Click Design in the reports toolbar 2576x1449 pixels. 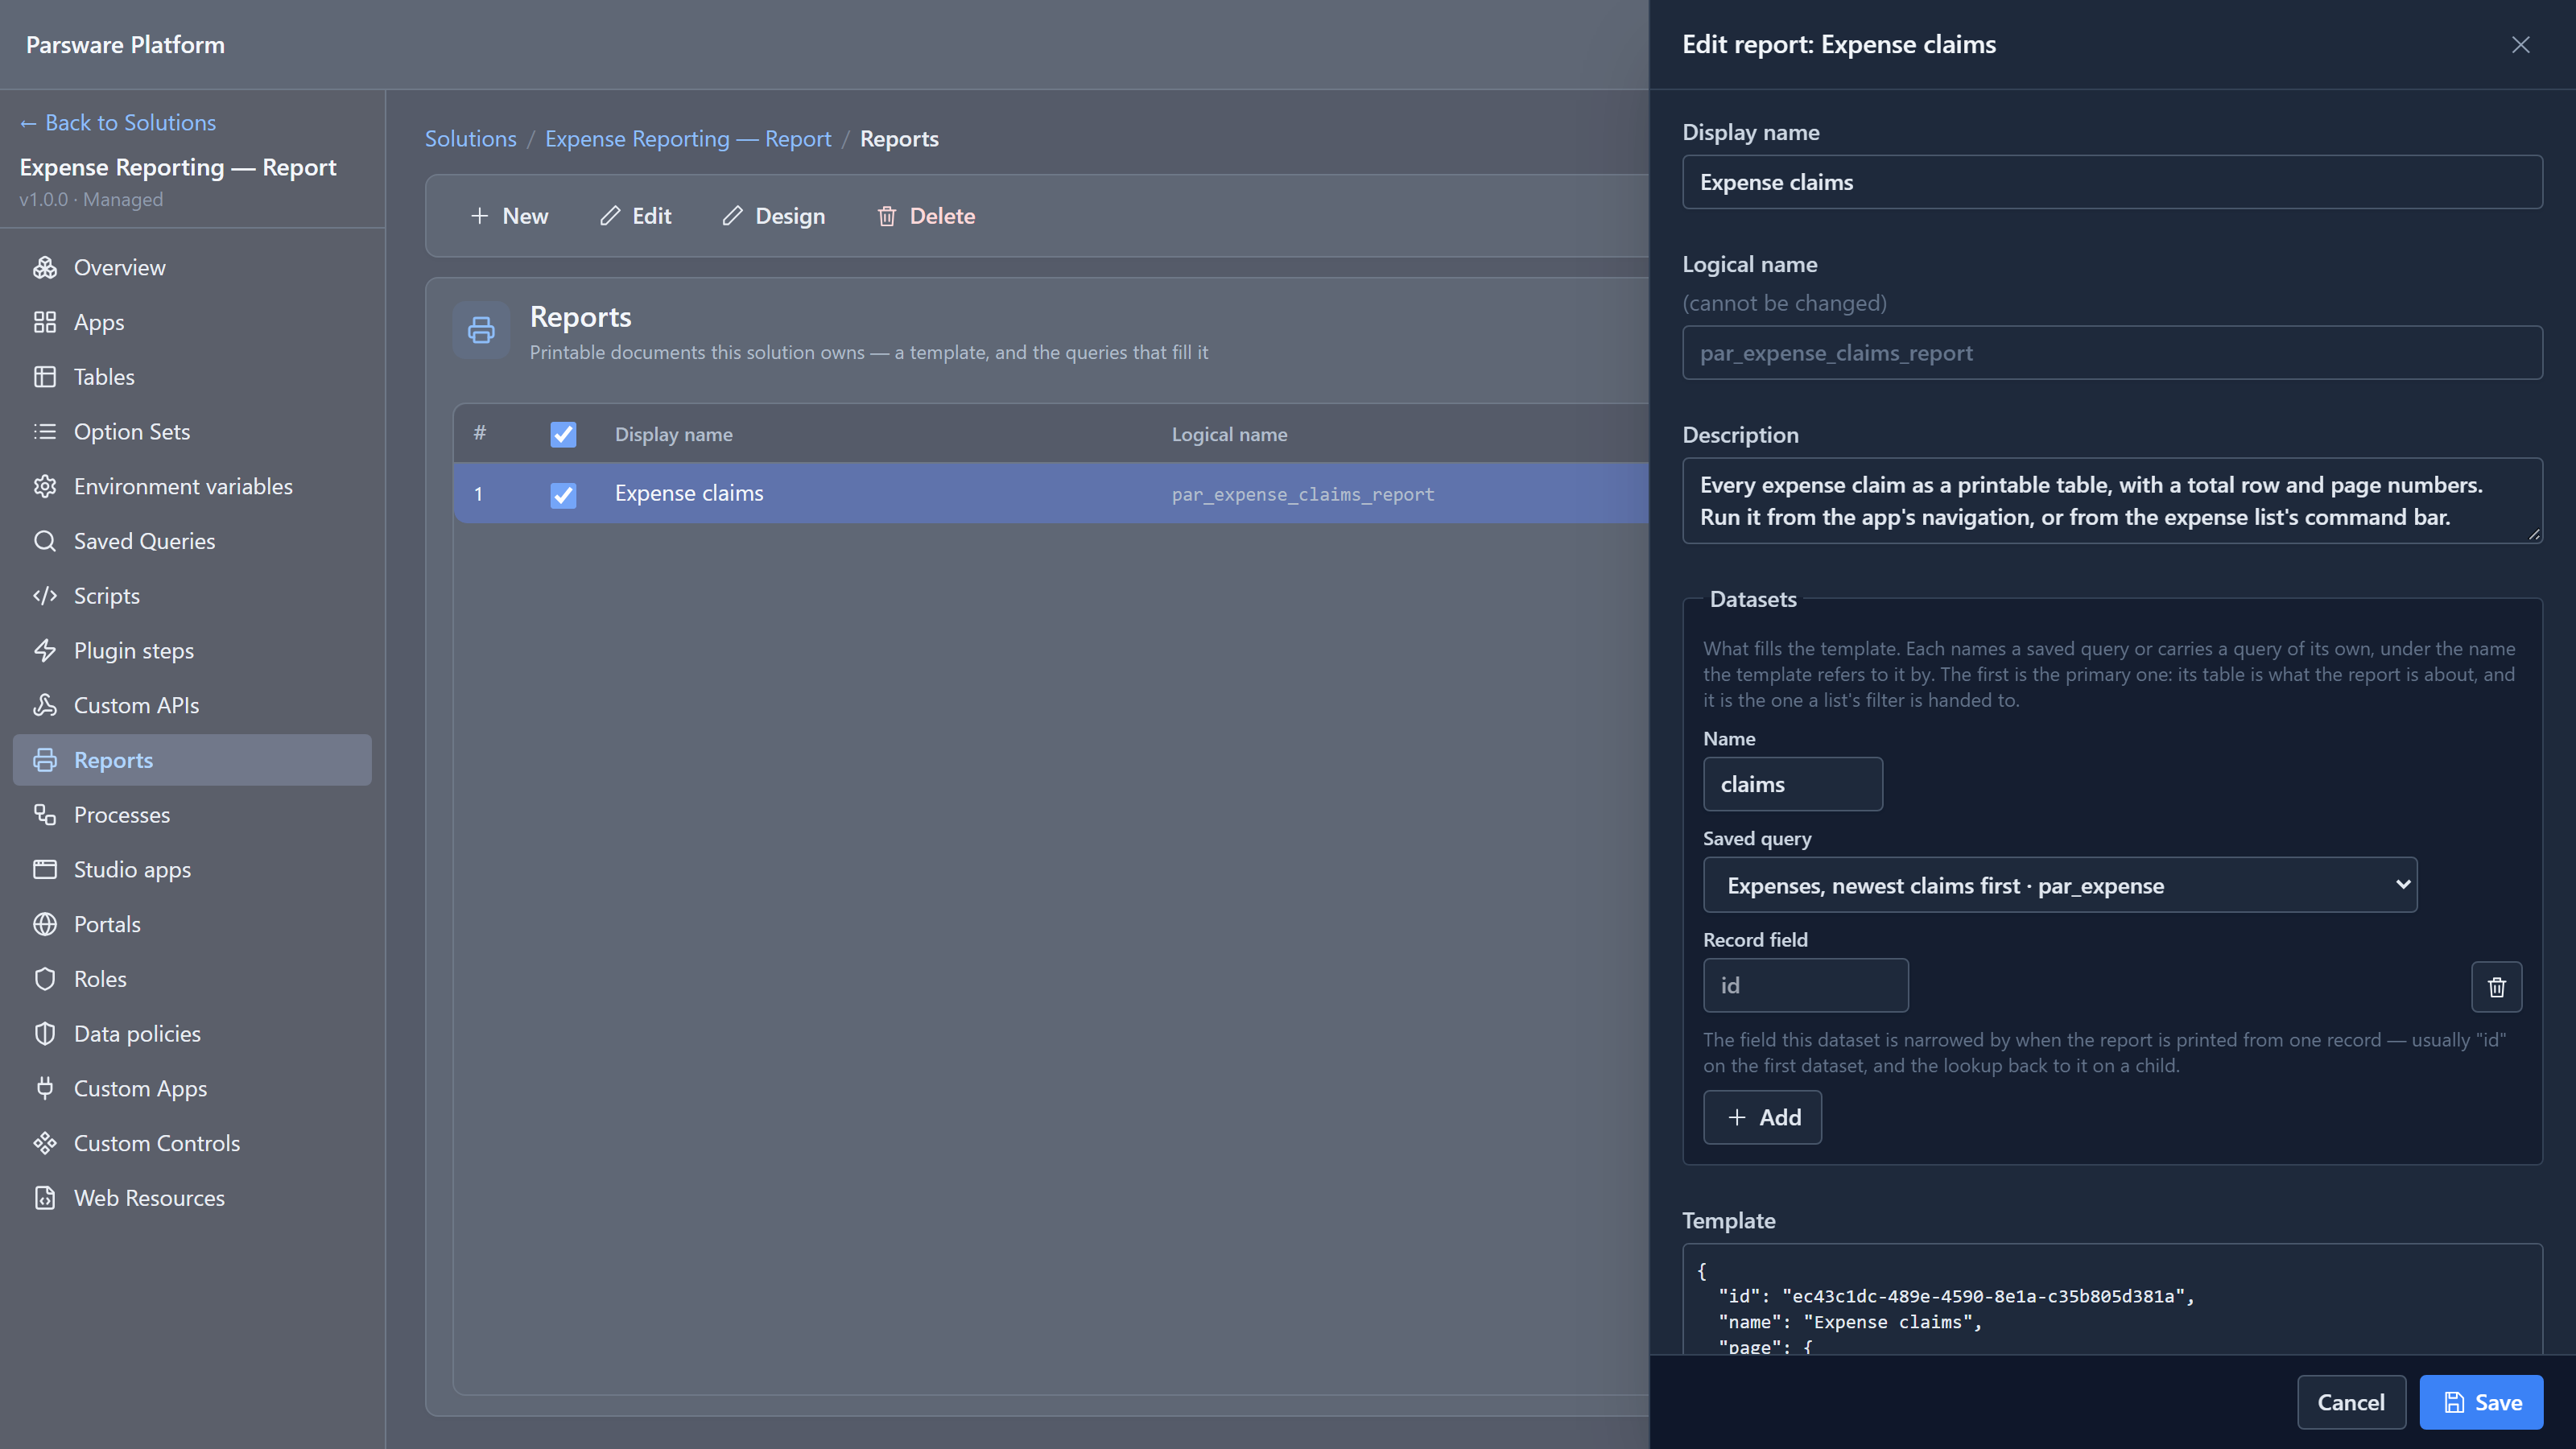(774, 216)
